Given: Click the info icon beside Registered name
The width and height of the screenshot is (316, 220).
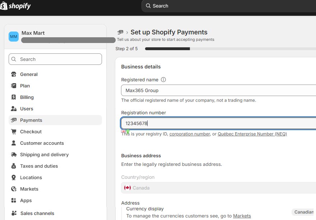Looking at the screenshot, I should (163, 80).
